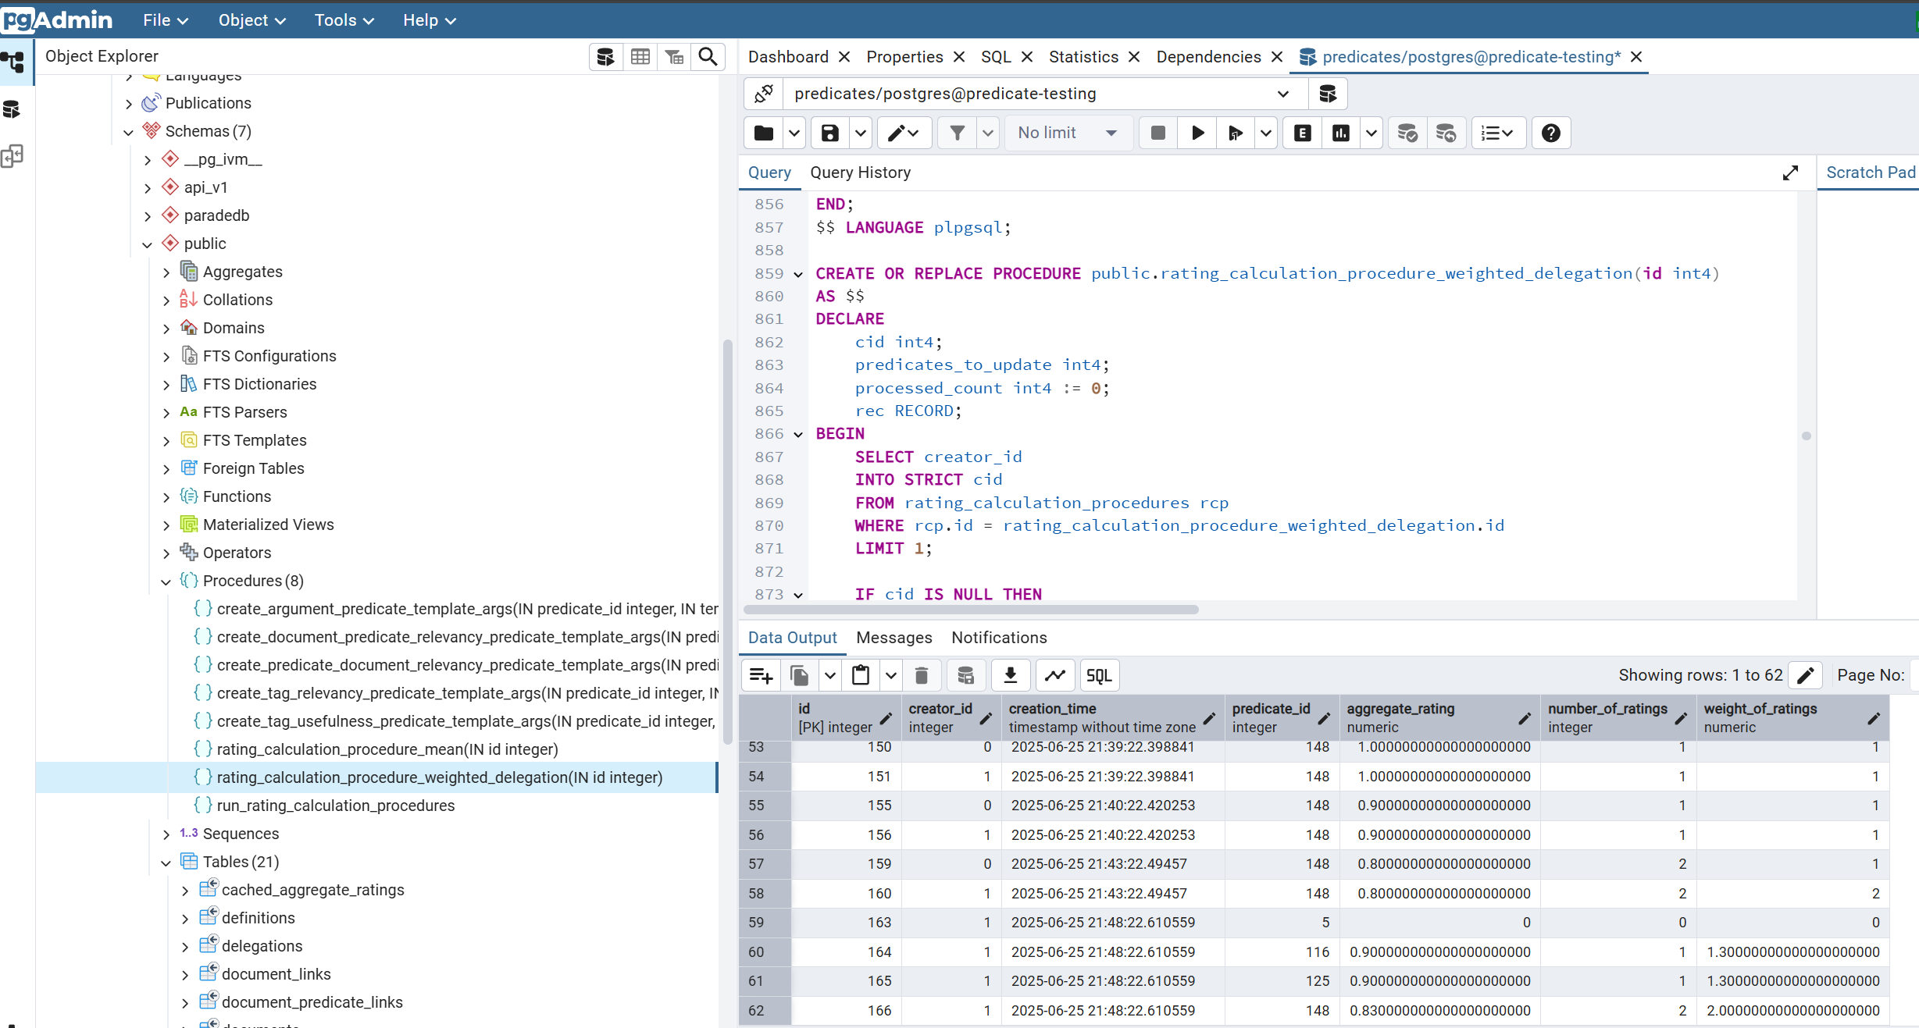Viewport: 1919px width, 1028px height.
Task: Open the filter options dropdown arrow
Action: coord(988,133)
